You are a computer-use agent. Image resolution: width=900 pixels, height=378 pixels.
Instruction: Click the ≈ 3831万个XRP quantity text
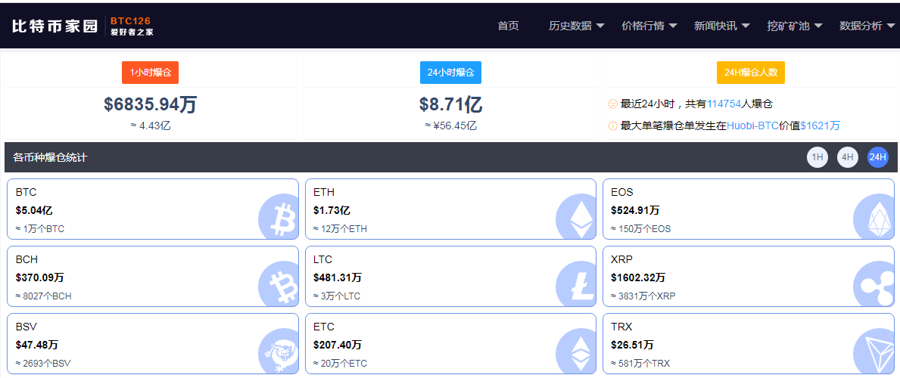coord(643,296)
